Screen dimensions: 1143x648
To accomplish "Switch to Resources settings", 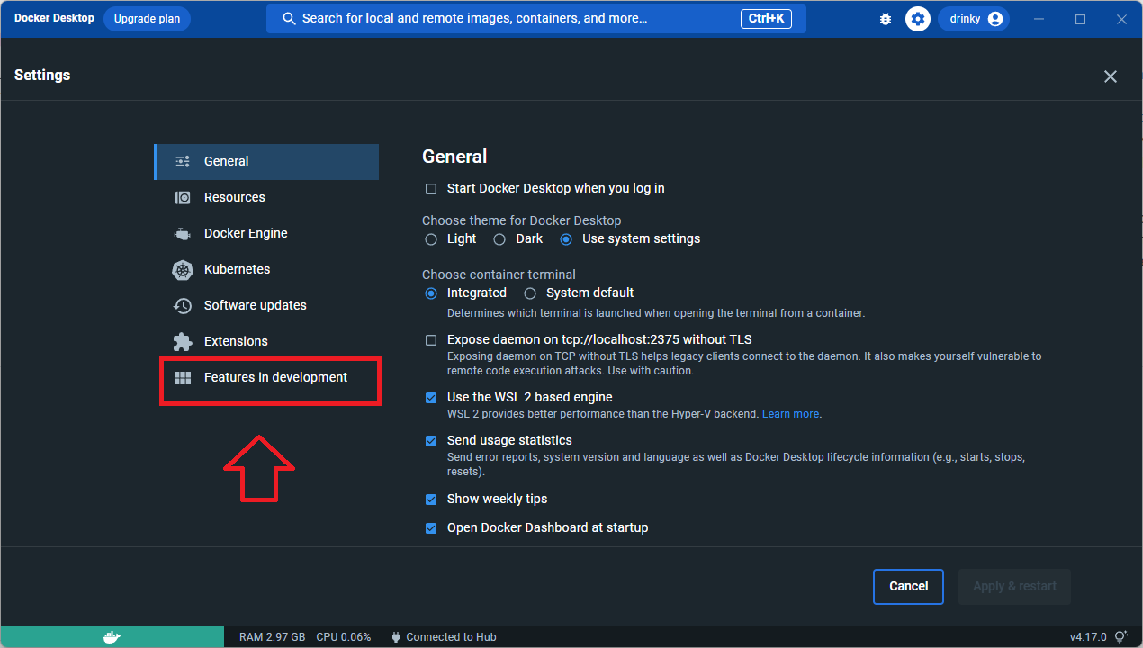I will pyautogui.click(x=266, y=197).
